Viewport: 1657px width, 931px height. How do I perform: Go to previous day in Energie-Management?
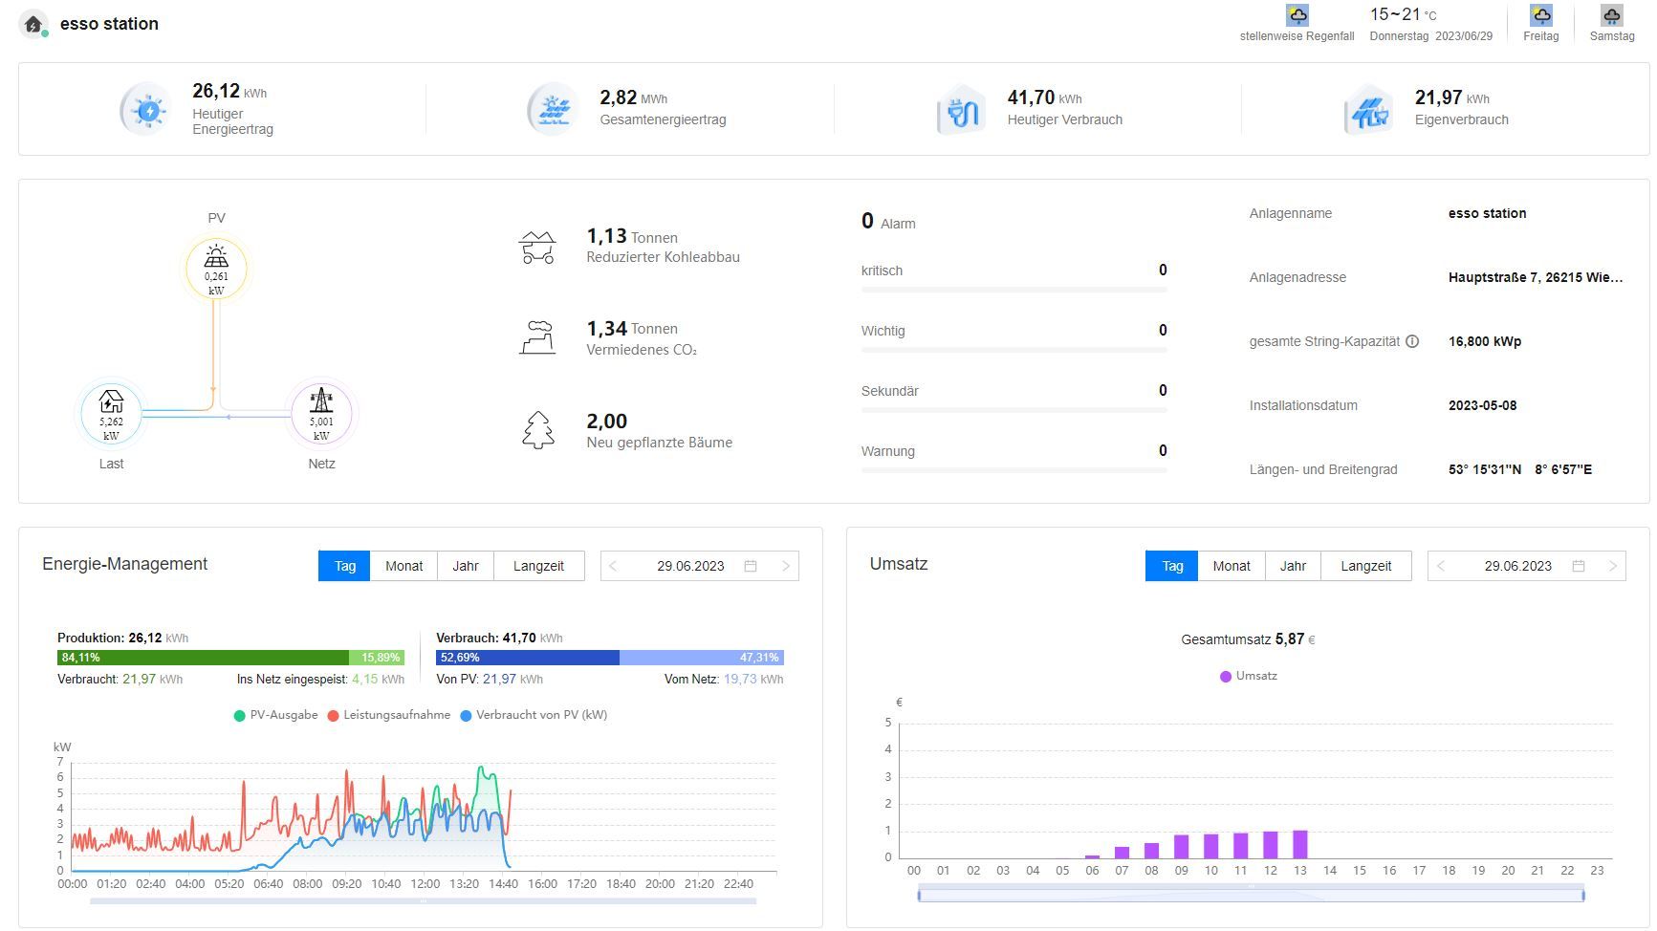click(x=613, y=566)
